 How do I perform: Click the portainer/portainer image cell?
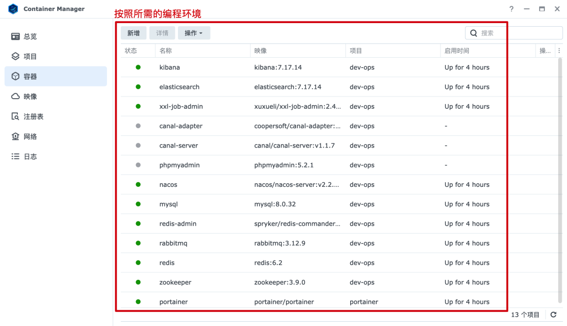[x=284, y=302]
